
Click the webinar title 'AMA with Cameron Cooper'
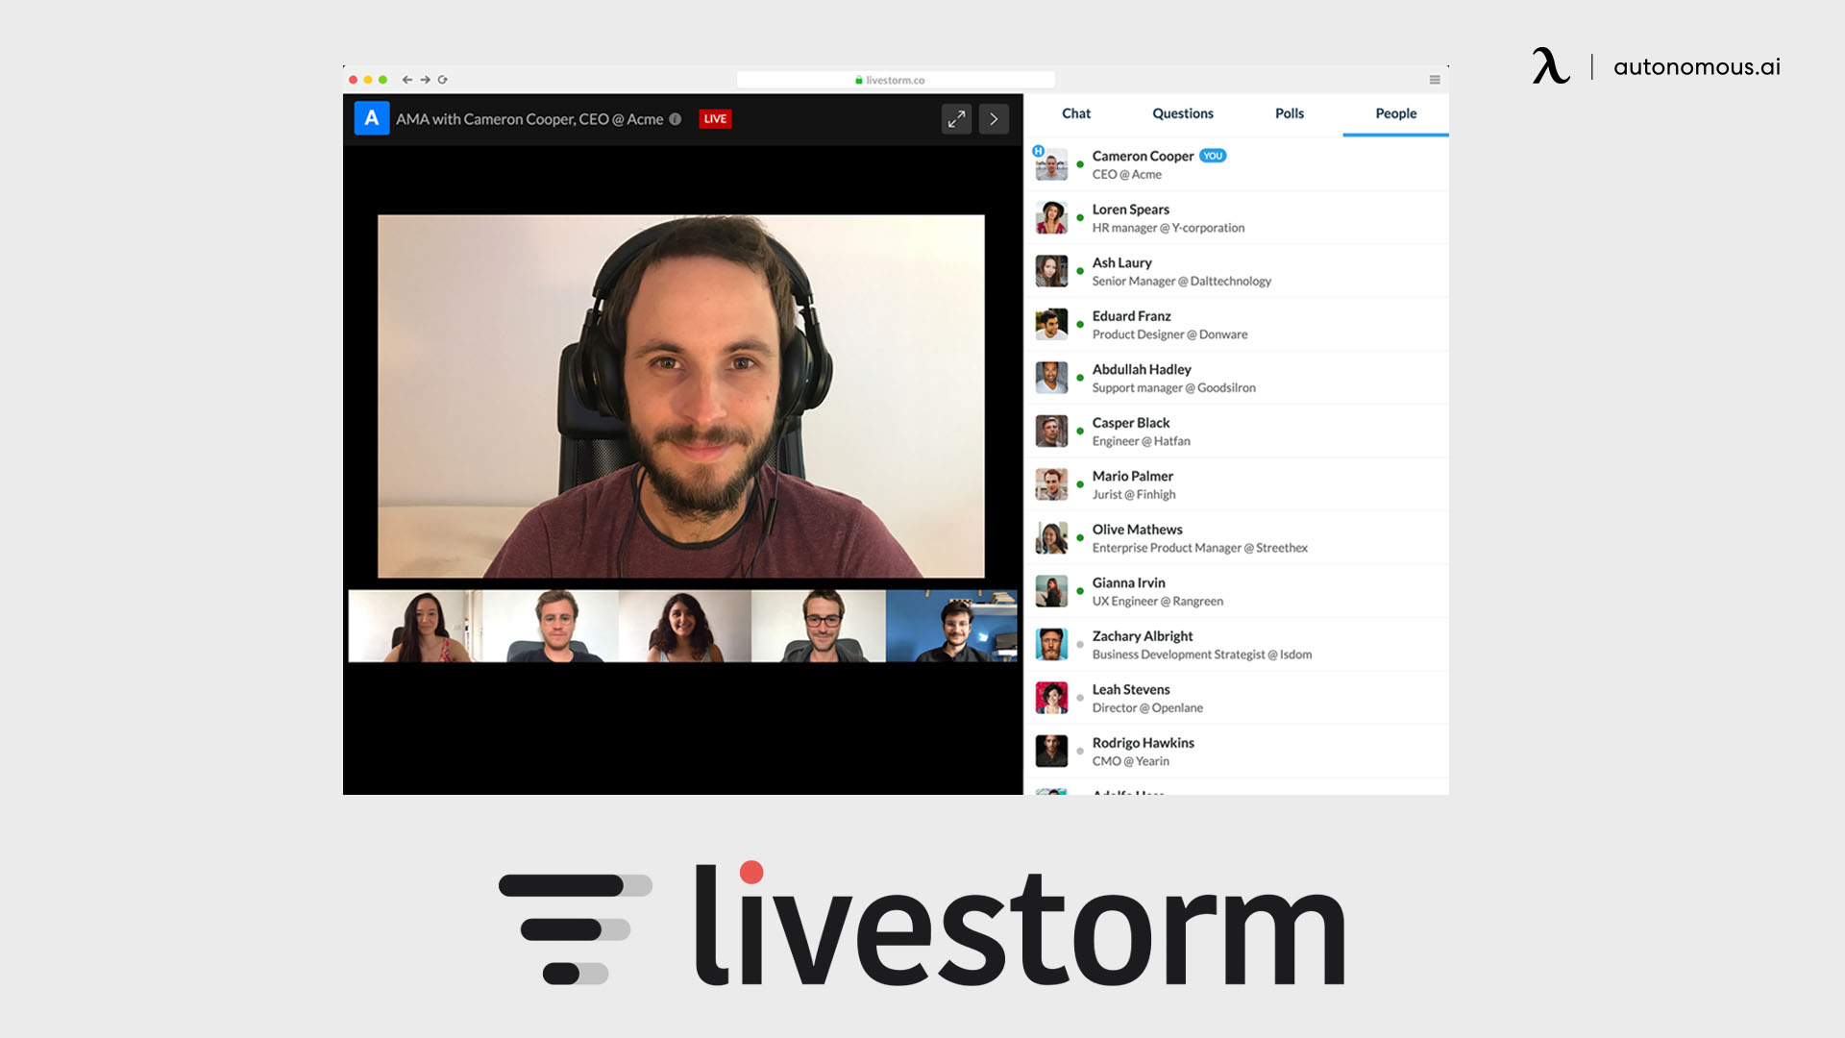[x=529, y=119]
